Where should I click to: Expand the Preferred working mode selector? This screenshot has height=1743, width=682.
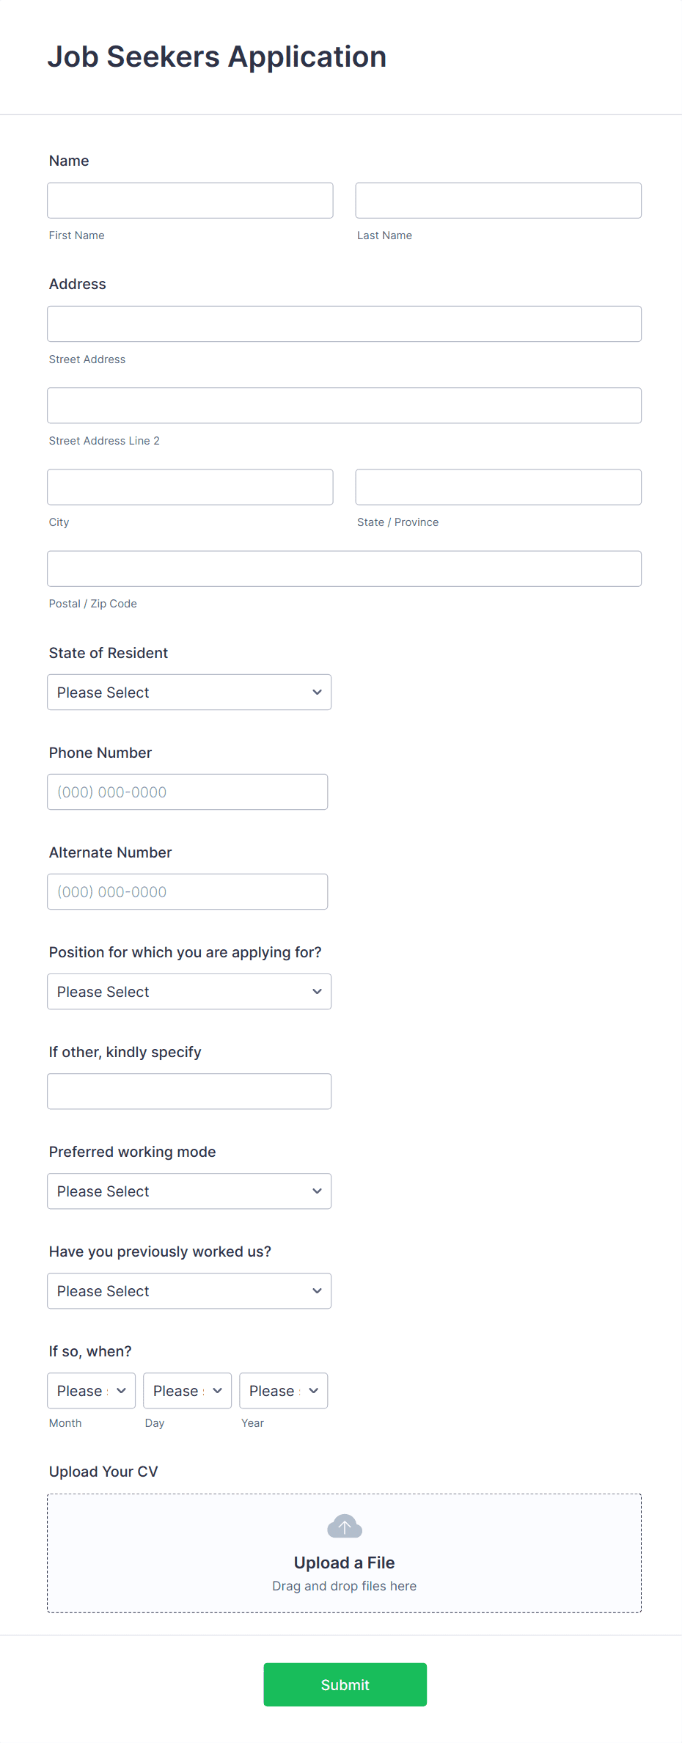pos(188,1191)
